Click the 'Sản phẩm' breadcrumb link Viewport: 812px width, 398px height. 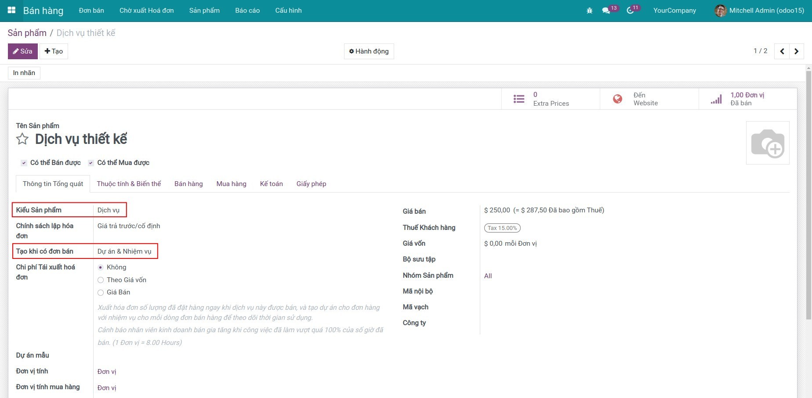(x=27, y=33)
